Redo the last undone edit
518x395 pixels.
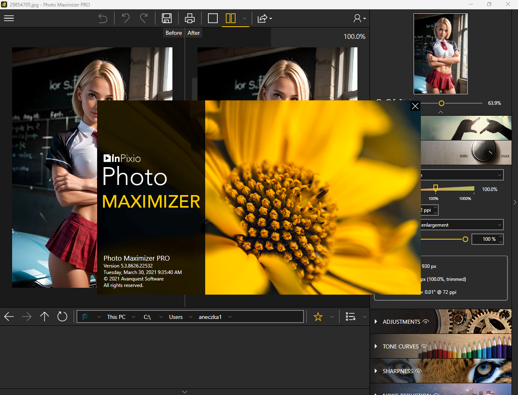click(x=144, y=18)
